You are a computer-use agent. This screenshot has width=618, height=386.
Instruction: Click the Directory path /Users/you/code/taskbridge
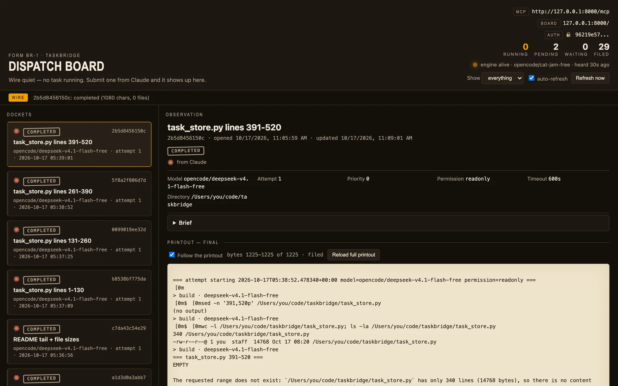[207, 201]
